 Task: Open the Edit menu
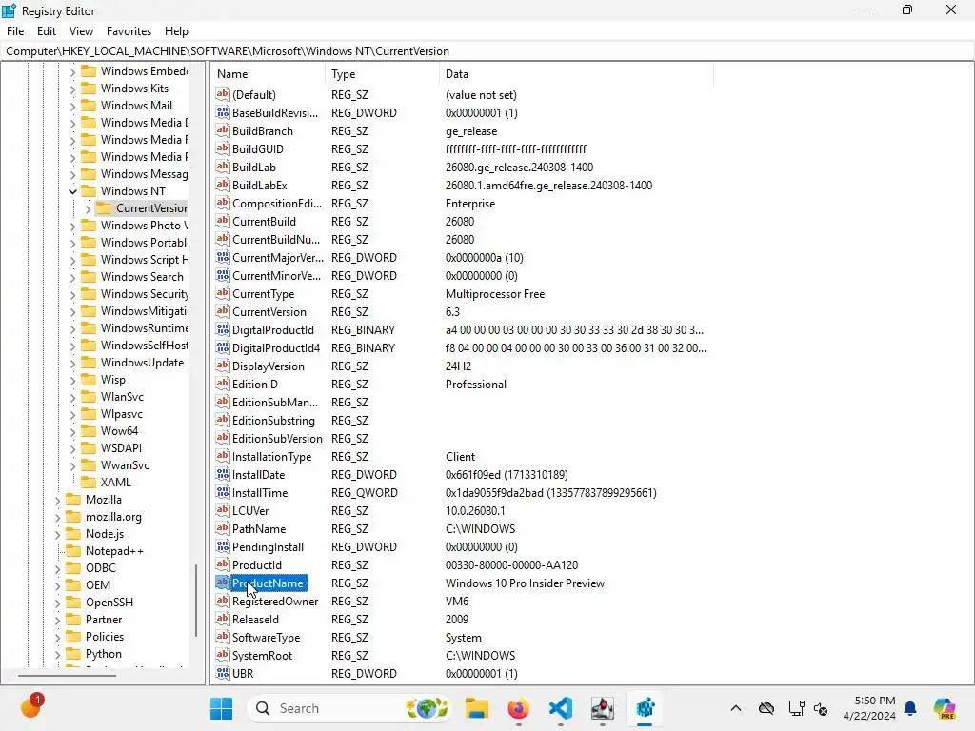46,31
